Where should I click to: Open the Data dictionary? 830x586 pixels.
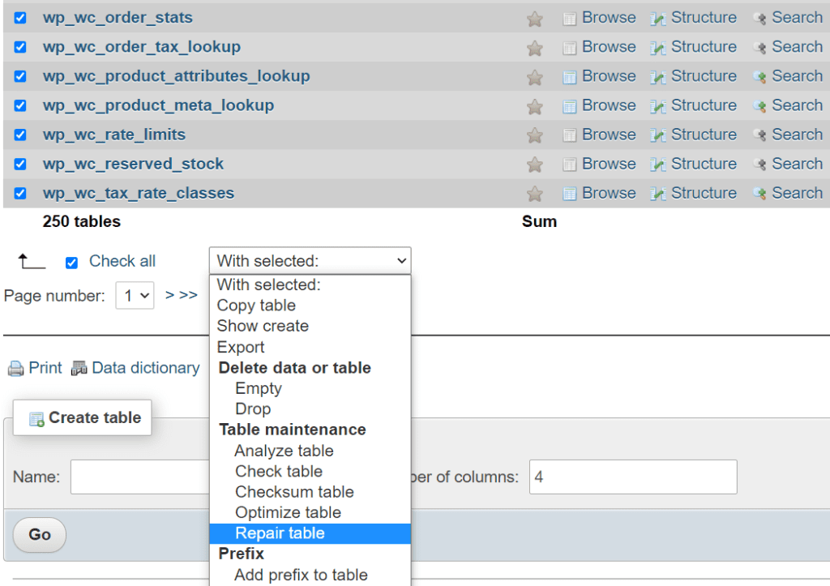click(145, 367)
